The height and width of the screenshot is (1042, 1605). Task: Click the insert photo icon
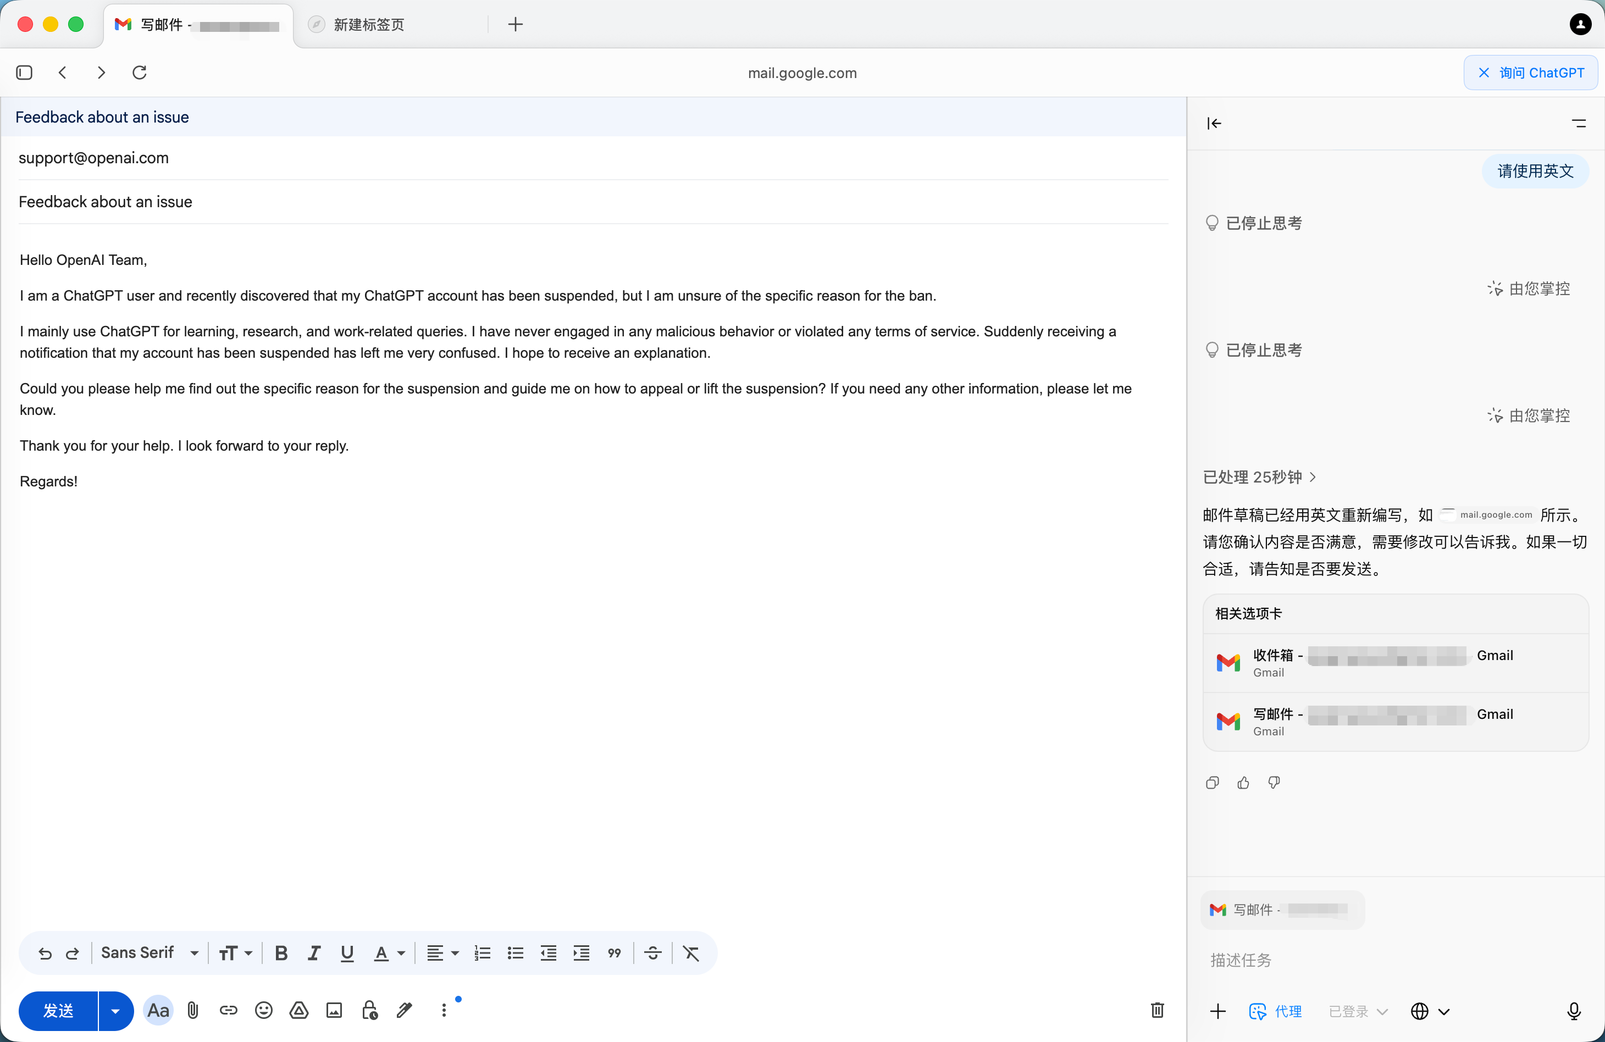[334, 1010]
